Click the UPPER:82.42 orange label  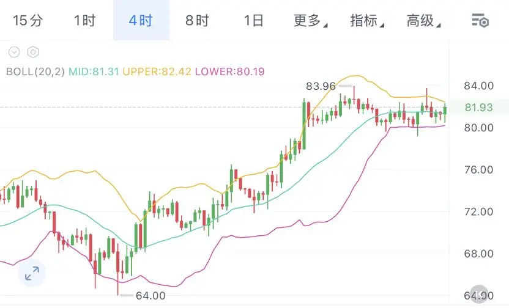[157, 71]
